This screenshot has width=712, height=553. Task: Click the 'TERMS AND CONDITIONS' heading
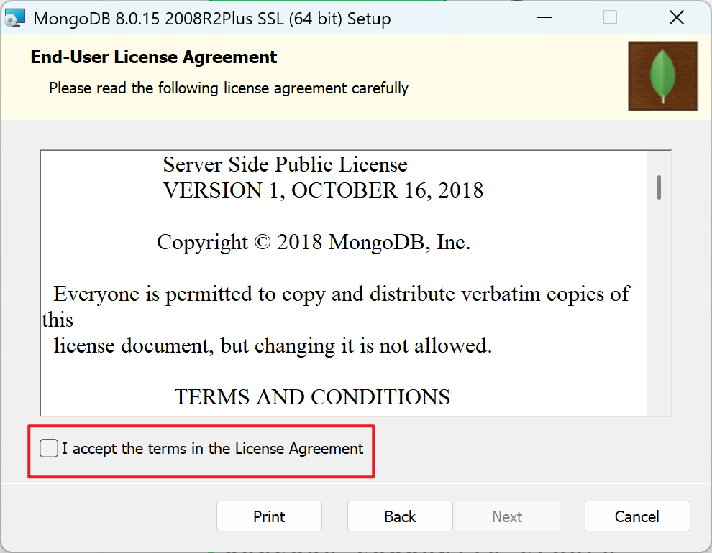312,397
